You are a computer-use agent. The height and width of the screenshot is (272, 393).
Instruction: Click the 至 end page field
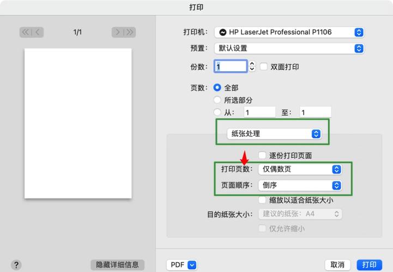coord(316,113)
